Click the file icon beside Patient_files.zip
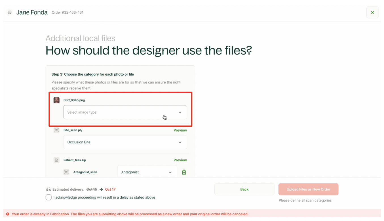 pos(56,160)
